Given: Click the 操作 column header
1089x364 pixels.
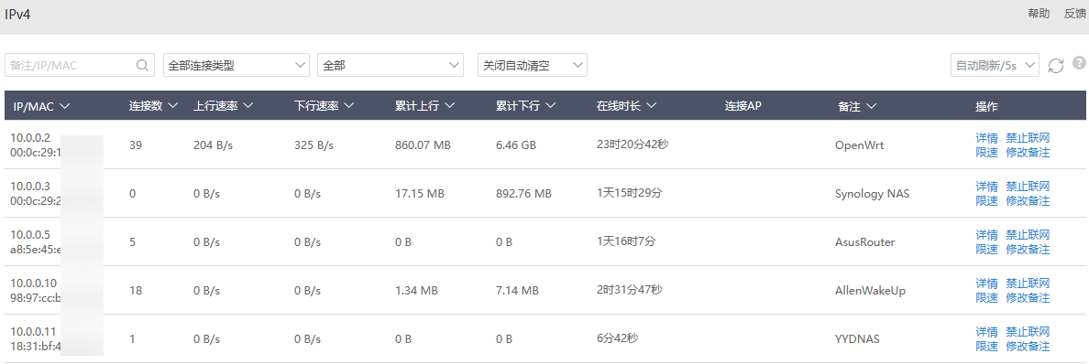Looking at the screenshot, I should pyautogui.click(x=987, y=106).
